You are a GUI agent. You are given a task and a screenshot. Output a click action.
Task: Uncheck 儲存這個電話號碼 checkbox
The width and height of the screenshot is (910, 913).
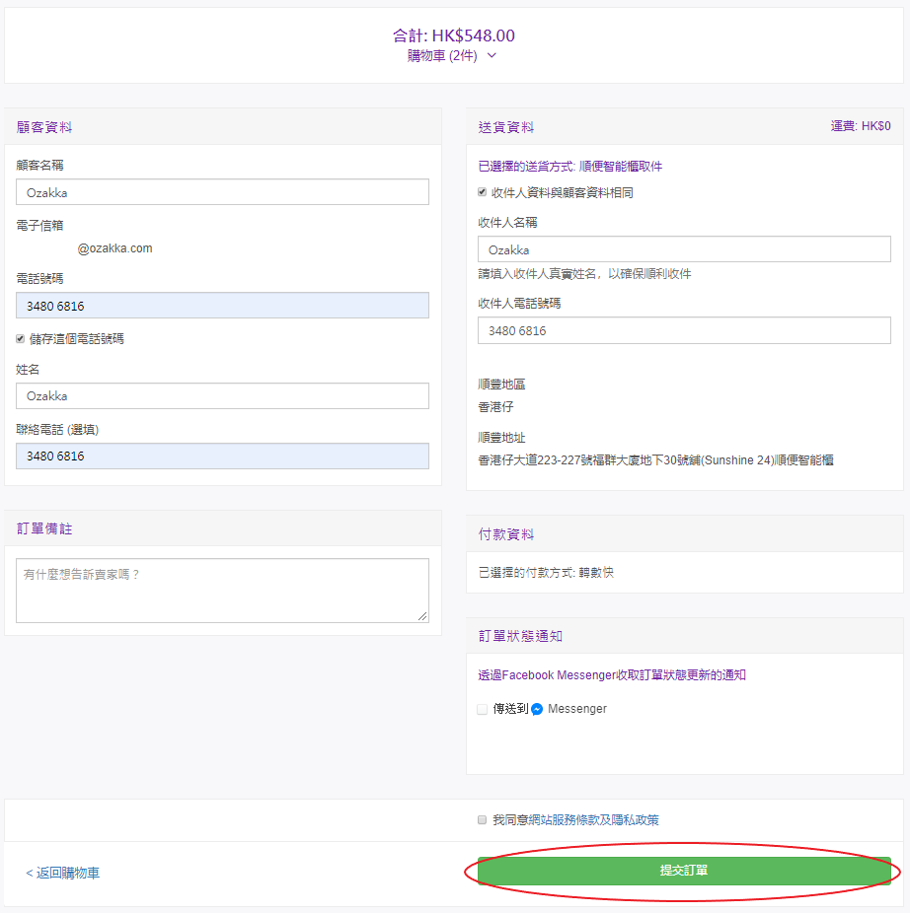point(21,338)
